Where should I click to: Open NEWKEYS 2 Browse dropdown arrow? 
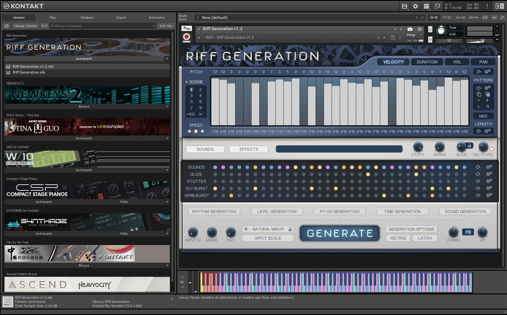(167, 107)
